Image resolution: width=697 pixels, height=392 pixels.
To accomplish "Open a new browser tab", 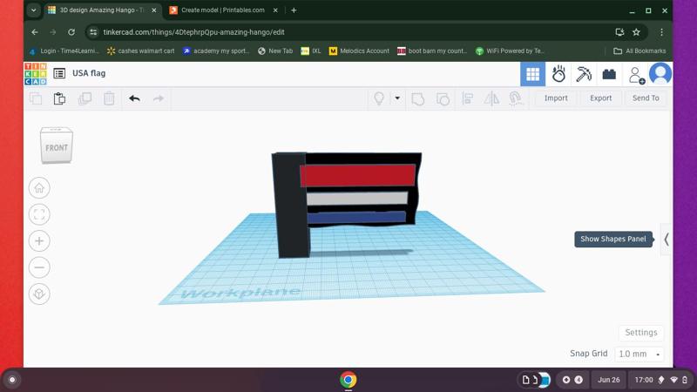I will 294,10.
